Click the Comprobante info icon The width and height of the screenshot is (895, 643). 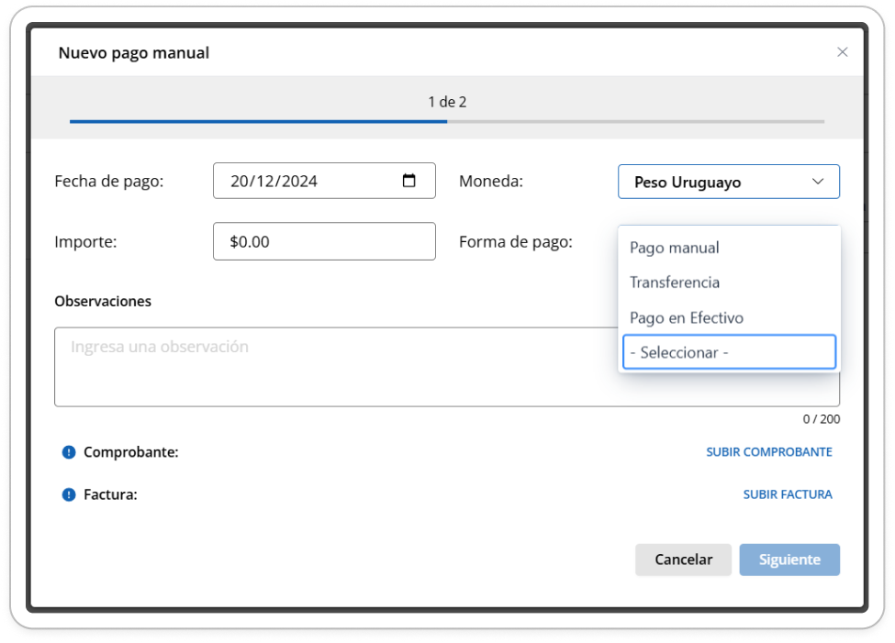pos(69,452)
